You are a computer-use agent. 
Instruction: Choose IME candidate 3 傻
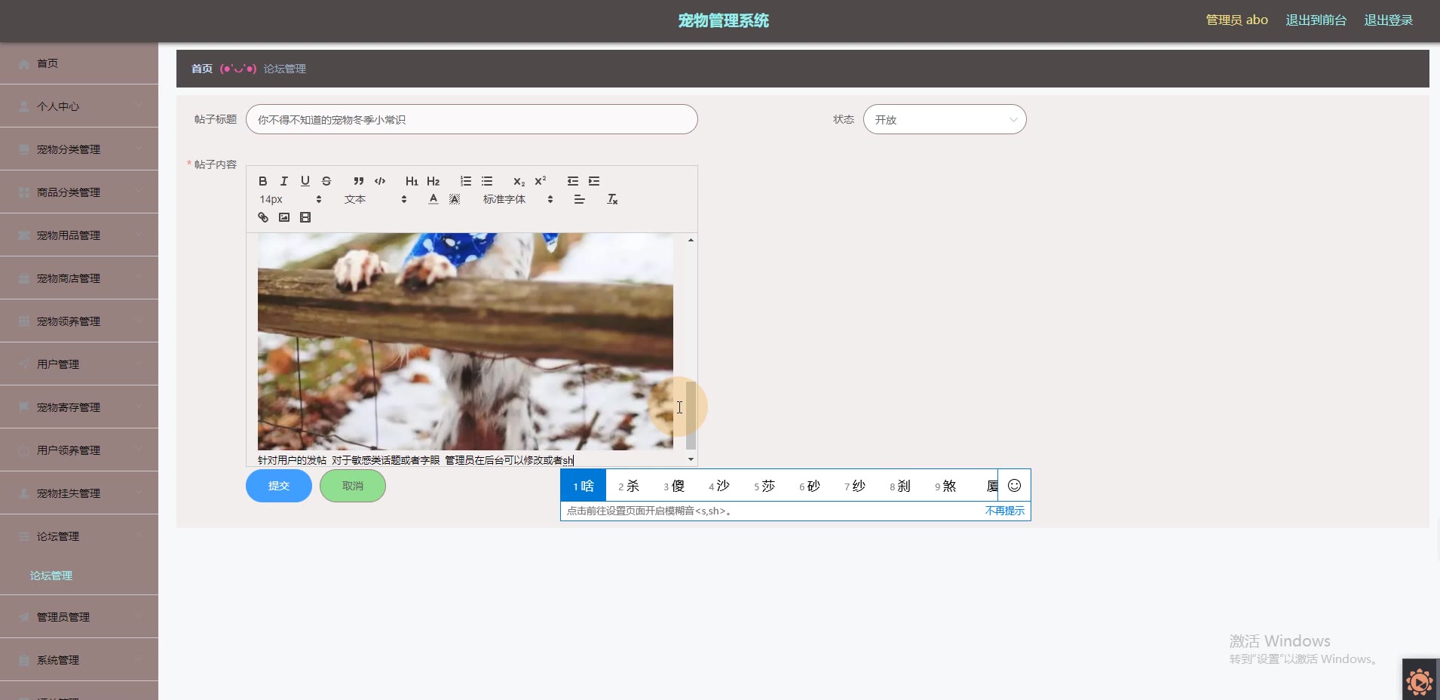(674, 486)
